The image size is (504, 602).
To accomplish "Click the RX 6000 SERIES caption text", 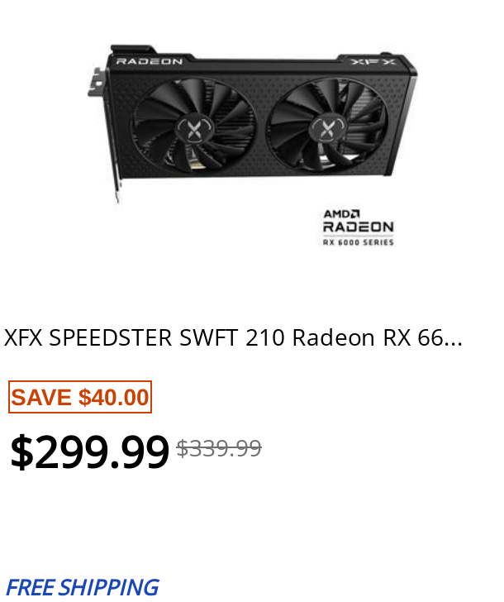I will click(x=359, y=242).
